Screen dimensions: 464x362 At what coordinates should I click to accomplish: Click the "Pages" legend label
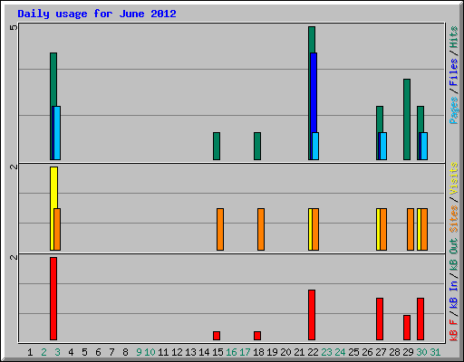[x=454, y=110]
